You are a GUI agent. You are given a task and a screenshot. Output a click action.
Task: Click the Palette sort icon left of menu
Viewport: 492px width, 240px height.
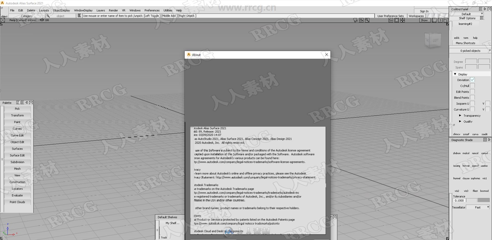[x=18, y=103]
